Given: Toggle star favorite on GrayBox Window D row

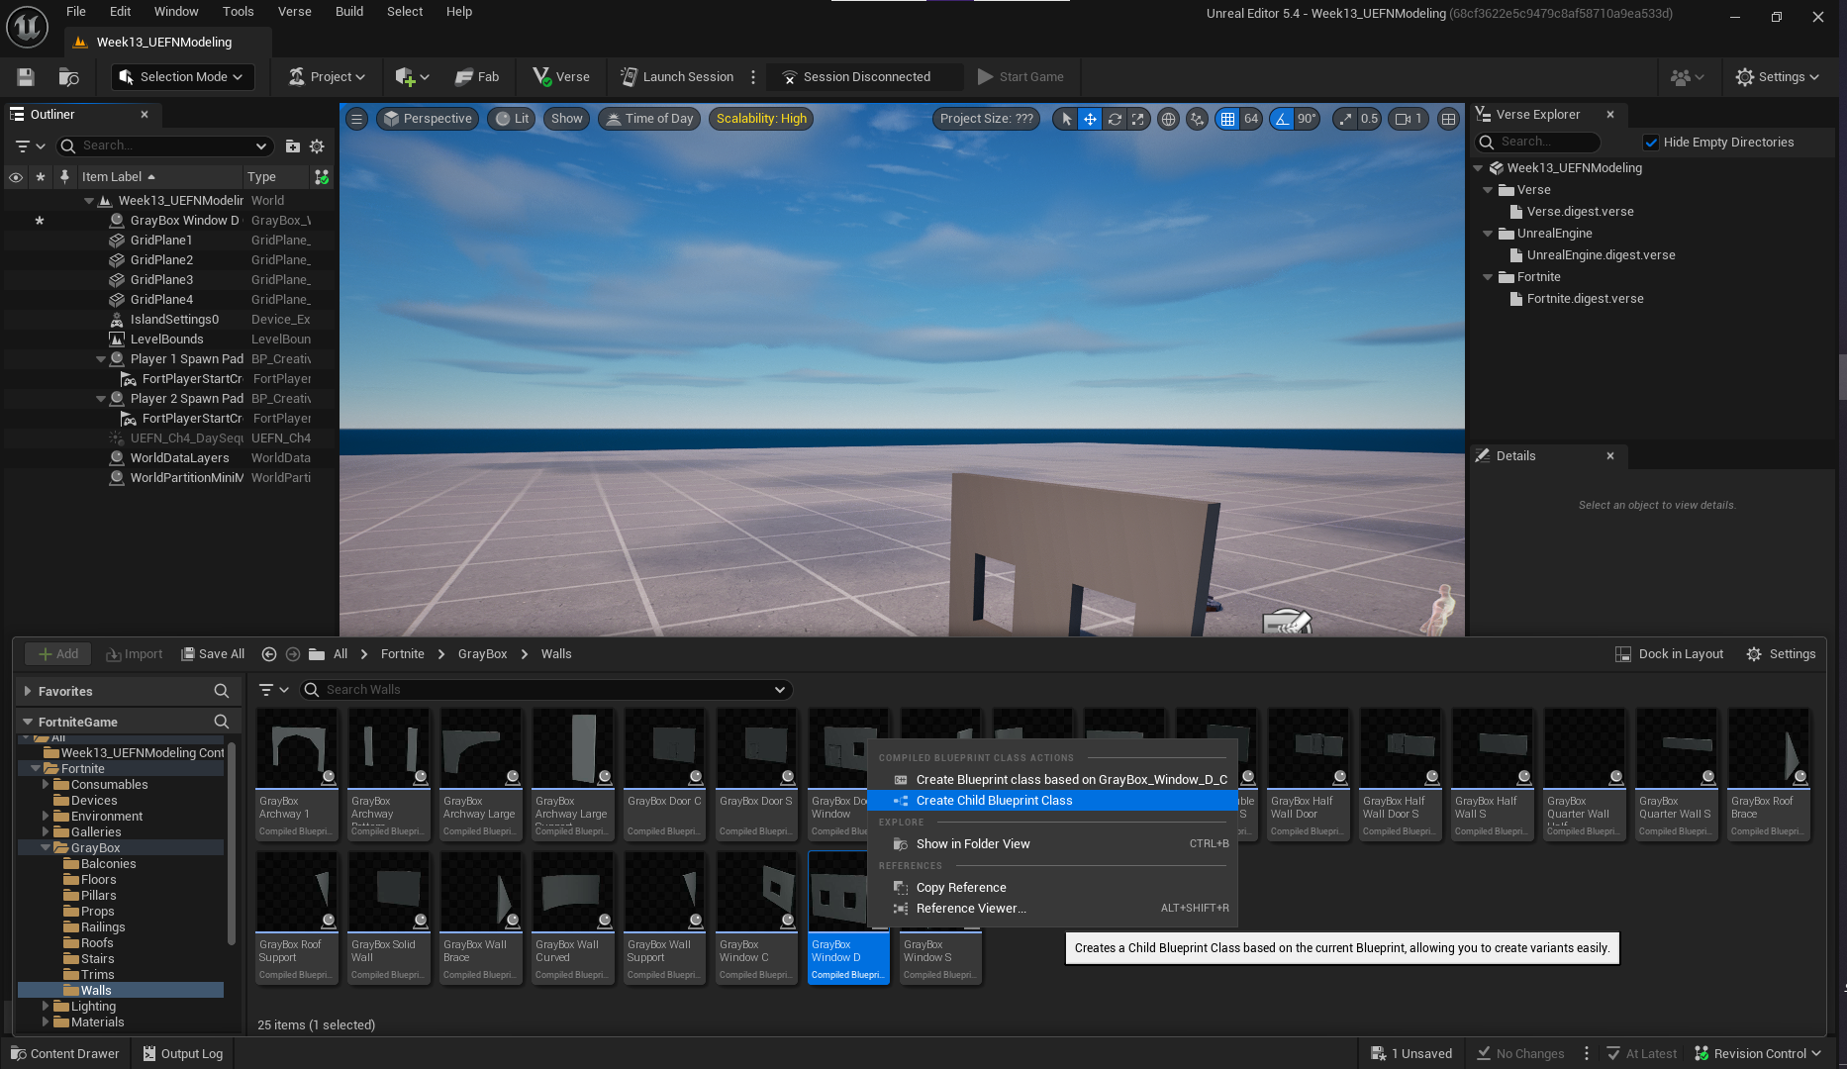Looking at the screenshot, I should (40, 221).
